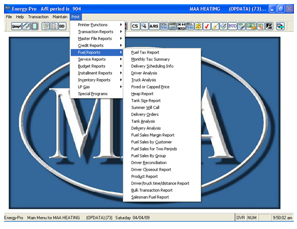Expand the Credit Reports submenu arrow
Screen dimensions: 297x229
[x=121, y=45]
